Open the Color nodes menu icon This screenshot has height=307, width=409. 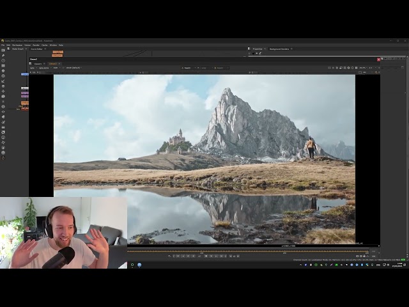(3, 71)
